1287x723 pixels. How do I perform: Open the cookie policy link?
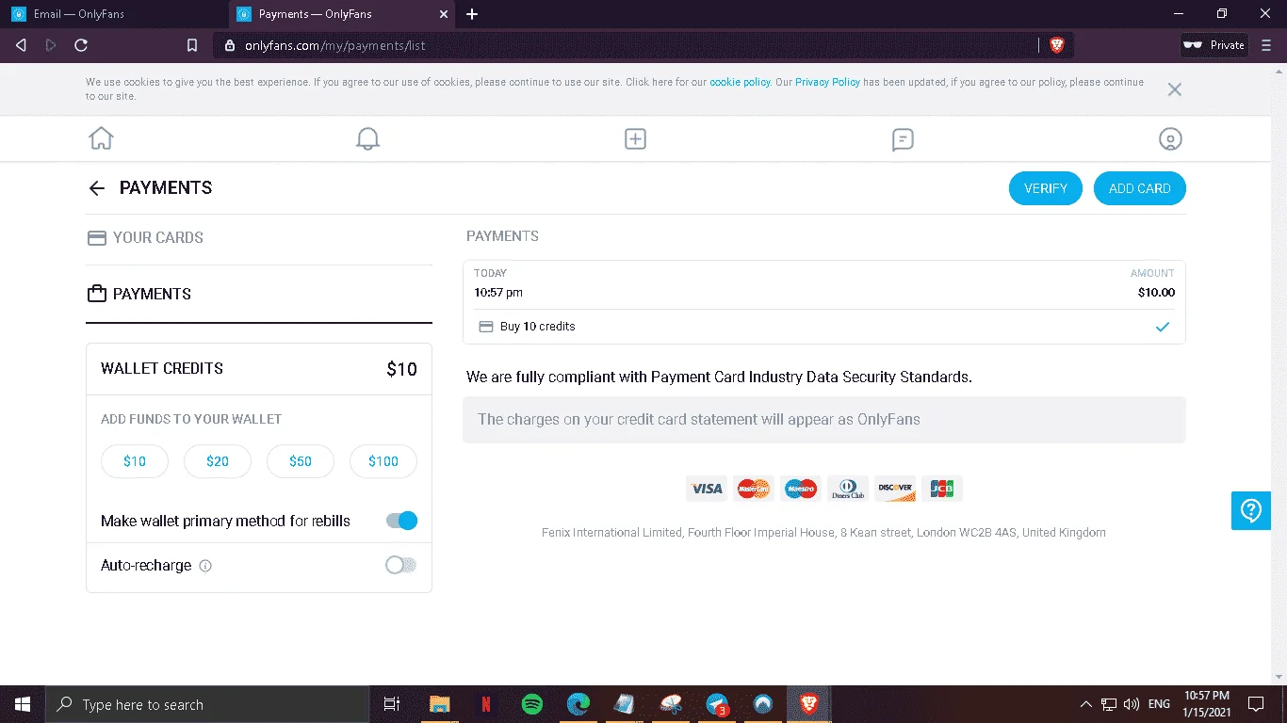[740, 82]
